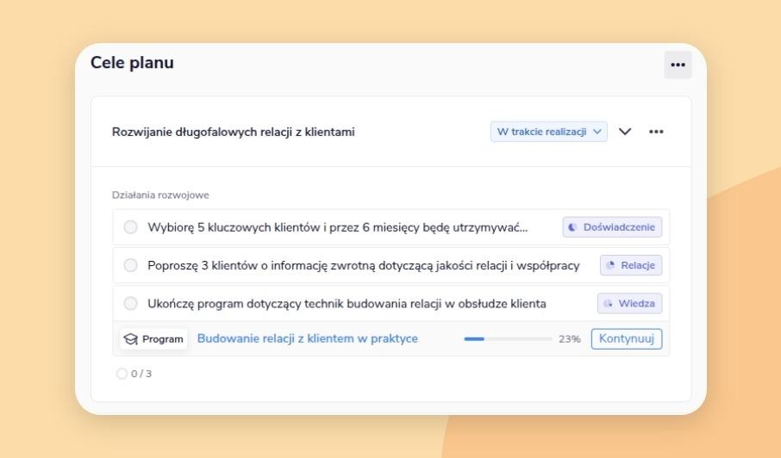Screen dimensions: 781x458
Task: Click the Wiedza category tag
Action: pos(629,303)
